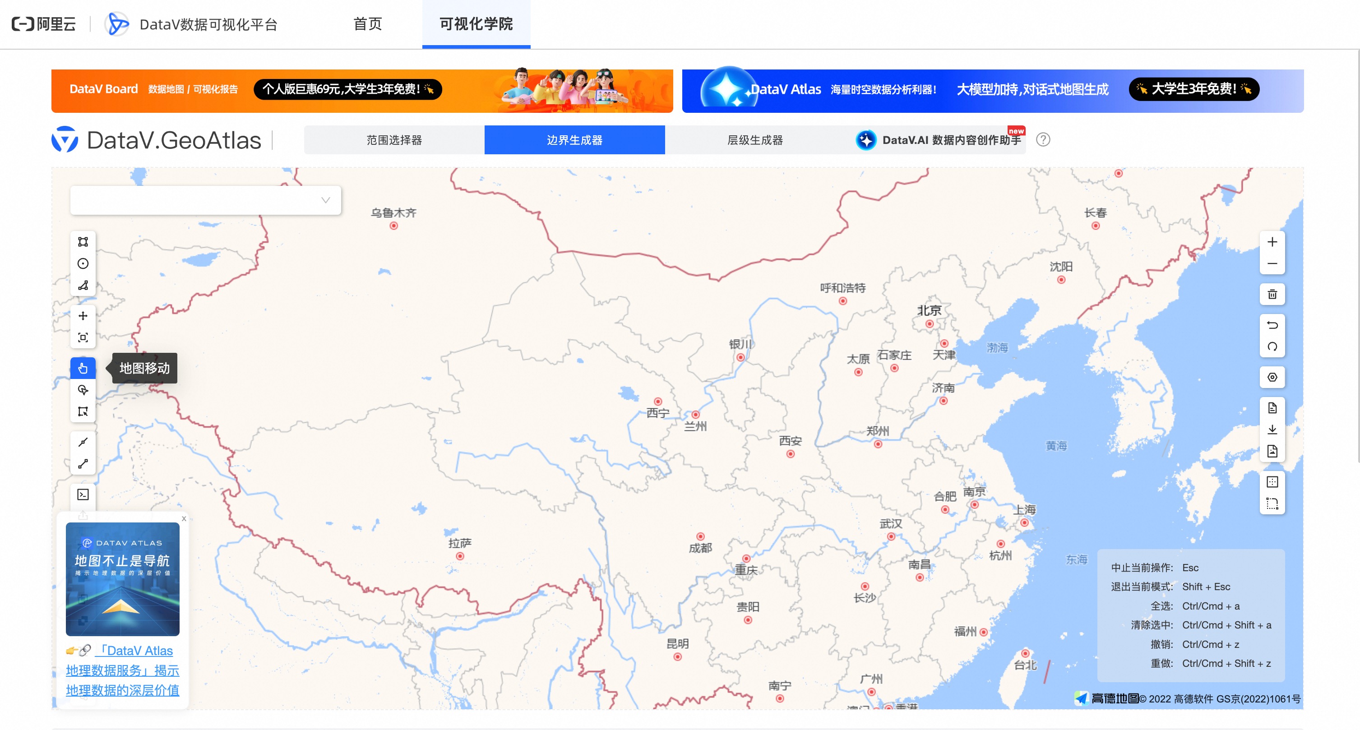Activate the four-arrow move tool
This screenshot has height=730, width=1360.
click(83, 316)
